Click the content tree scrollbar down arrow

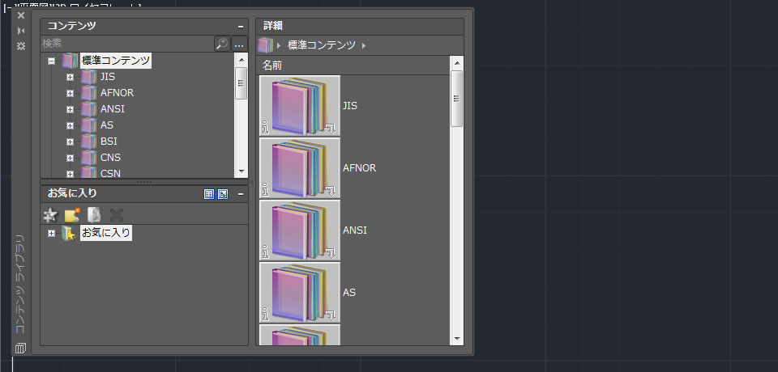point(242,171)
